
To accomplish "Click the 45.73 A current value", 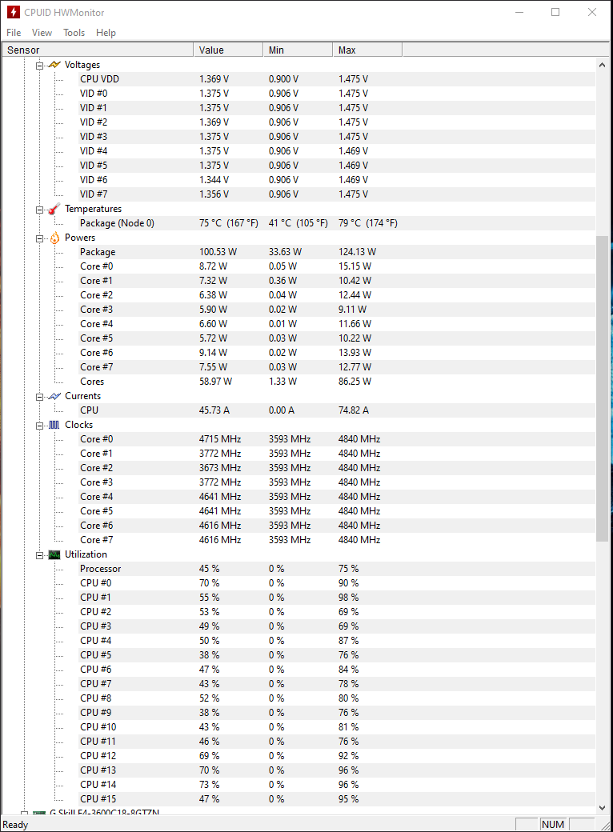I will (214, 410).
